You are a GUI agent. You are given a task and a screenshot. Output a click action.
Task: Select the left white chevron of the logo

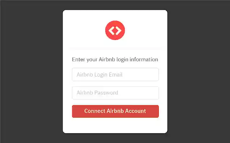(111, 30)
